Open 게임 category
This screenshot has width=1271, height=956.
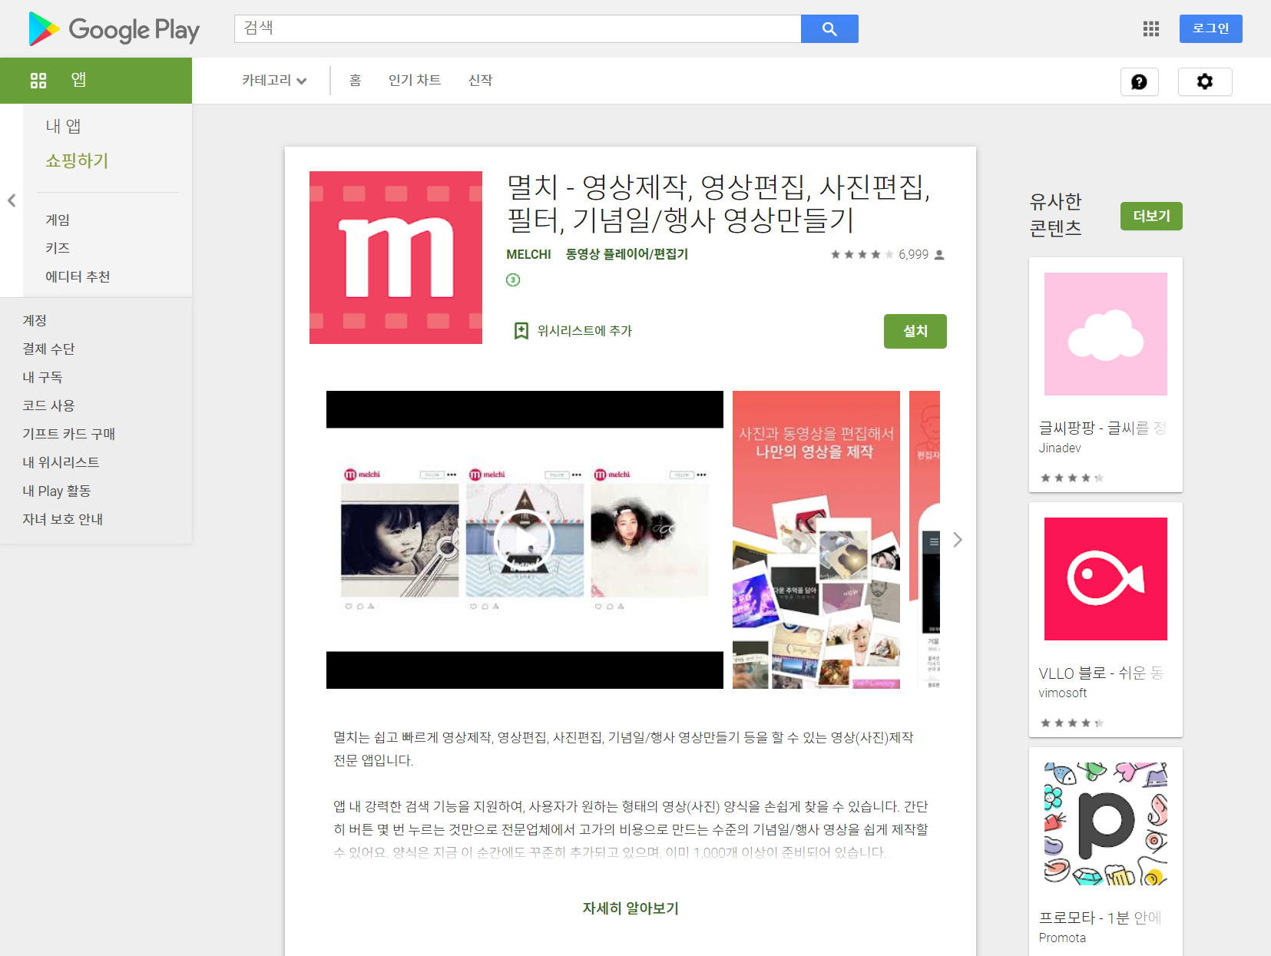(x=58, y=220)
